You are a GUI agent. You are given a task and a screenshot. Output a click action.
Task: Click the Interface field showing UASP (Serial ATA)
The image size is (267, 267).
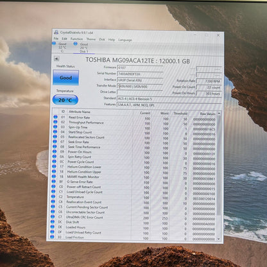pyautogui.click(x=140, y=80)
